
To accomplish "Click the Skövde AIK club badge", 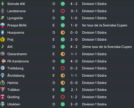I will [3, 4].
